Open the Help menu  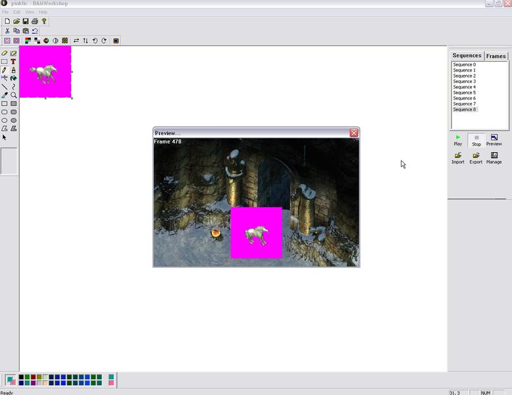(43, 12)
